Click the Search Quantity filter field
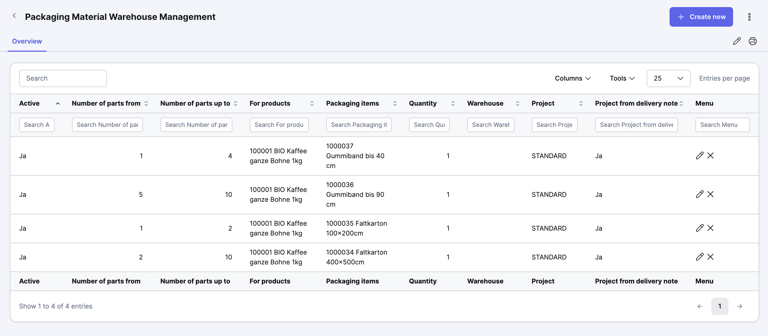This screenshot has width=768, height=336. tap(429, 125)
